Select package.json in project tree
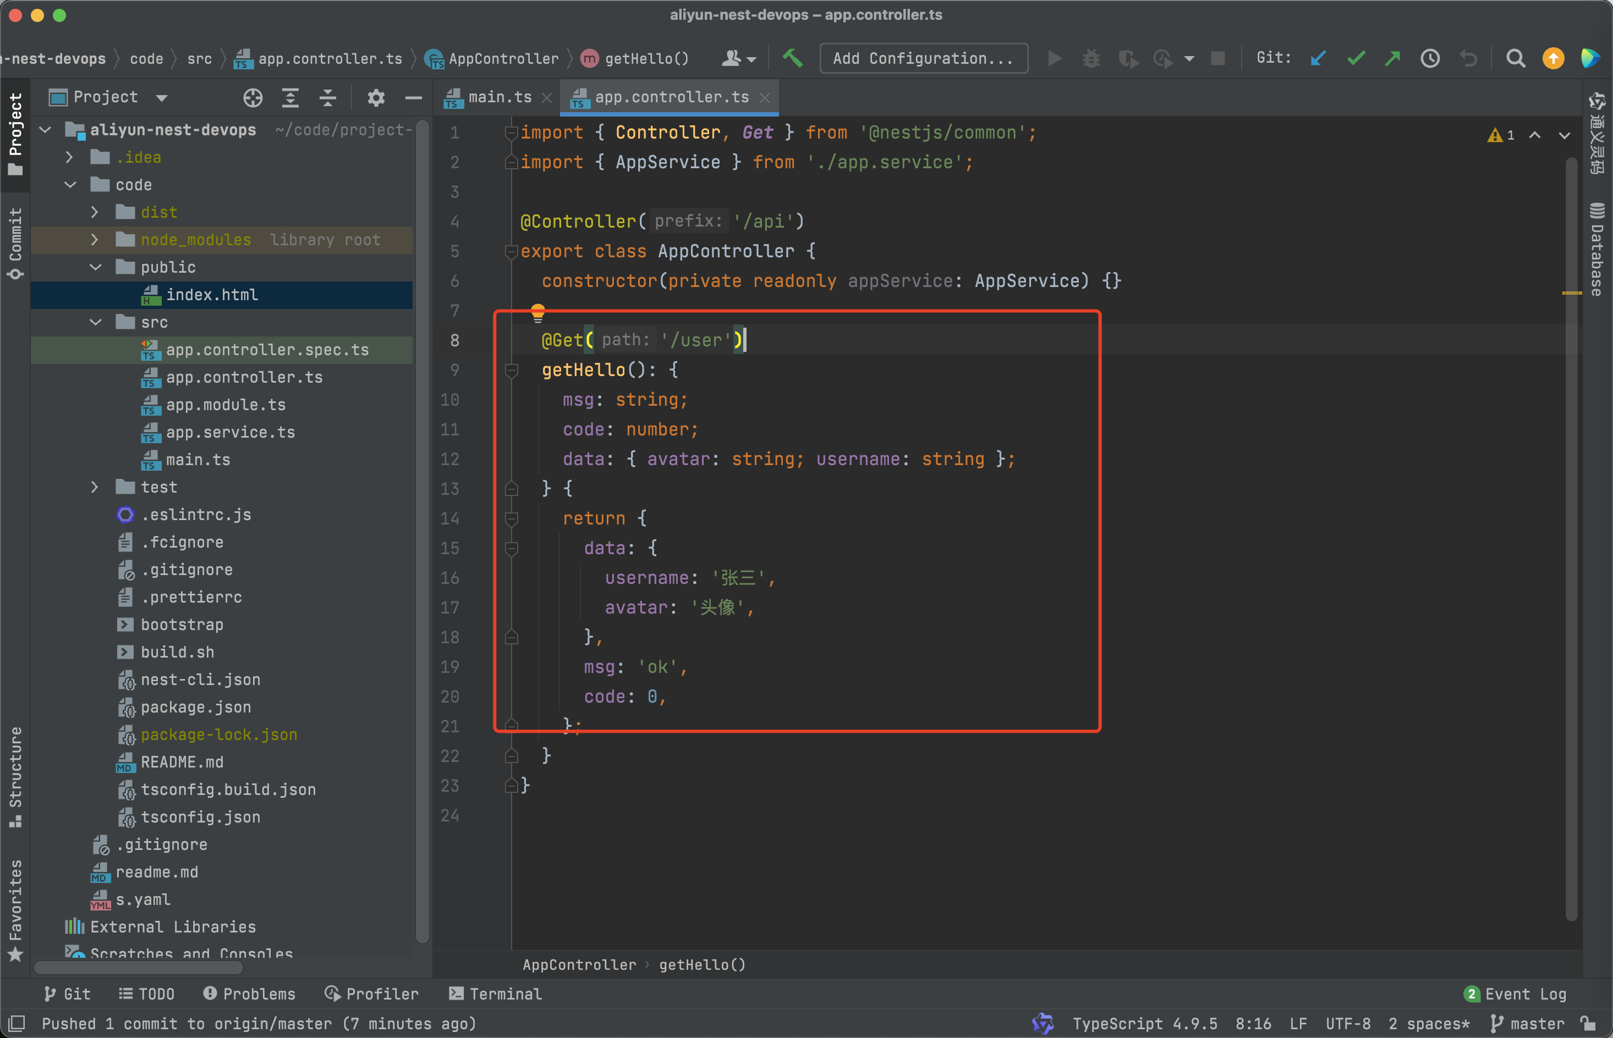This screenshot has height=1038, width=1613. [195, 707]
